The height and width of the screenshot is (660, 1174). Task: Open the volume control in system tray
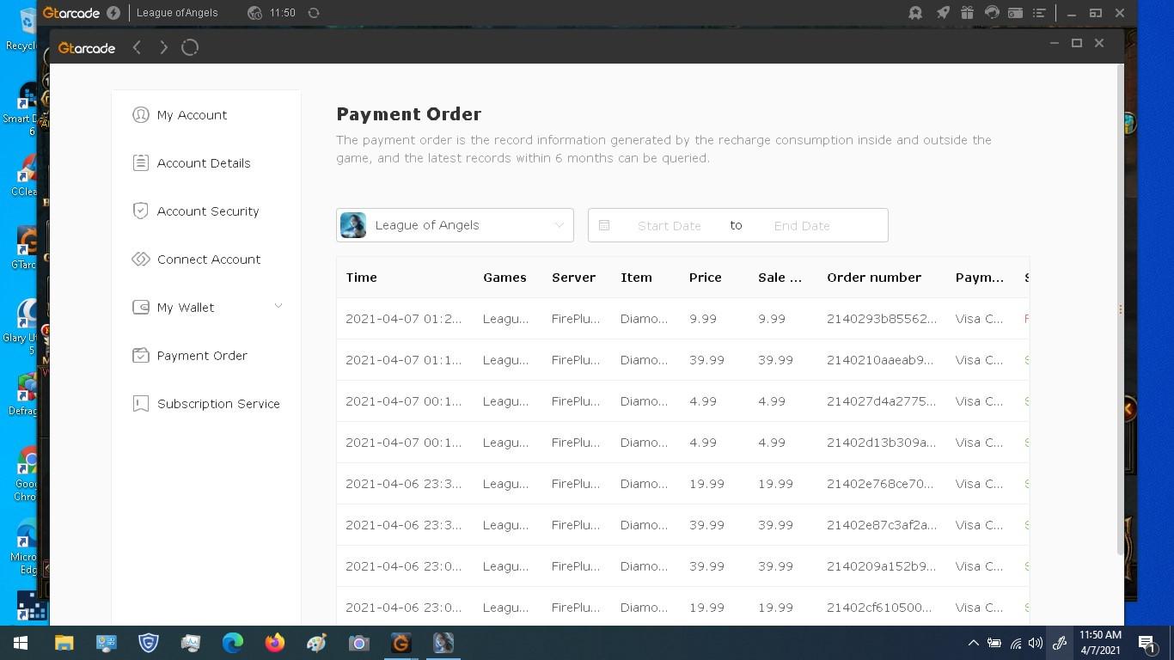[x=1036, y=643]
